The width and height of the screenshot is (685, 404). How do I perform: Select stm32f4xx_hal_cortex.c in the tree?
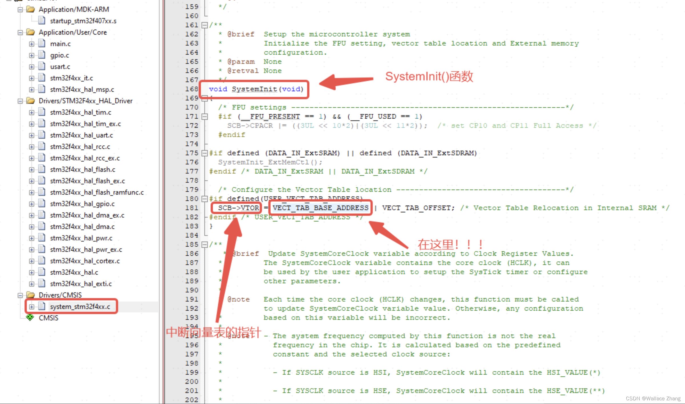pos(85,261)
